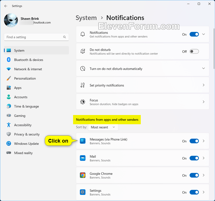The width and height of the screenshot is (215, 201).
Task: Open Messages (via Phone Link) details chevron
Action: (x=204, y=141)
